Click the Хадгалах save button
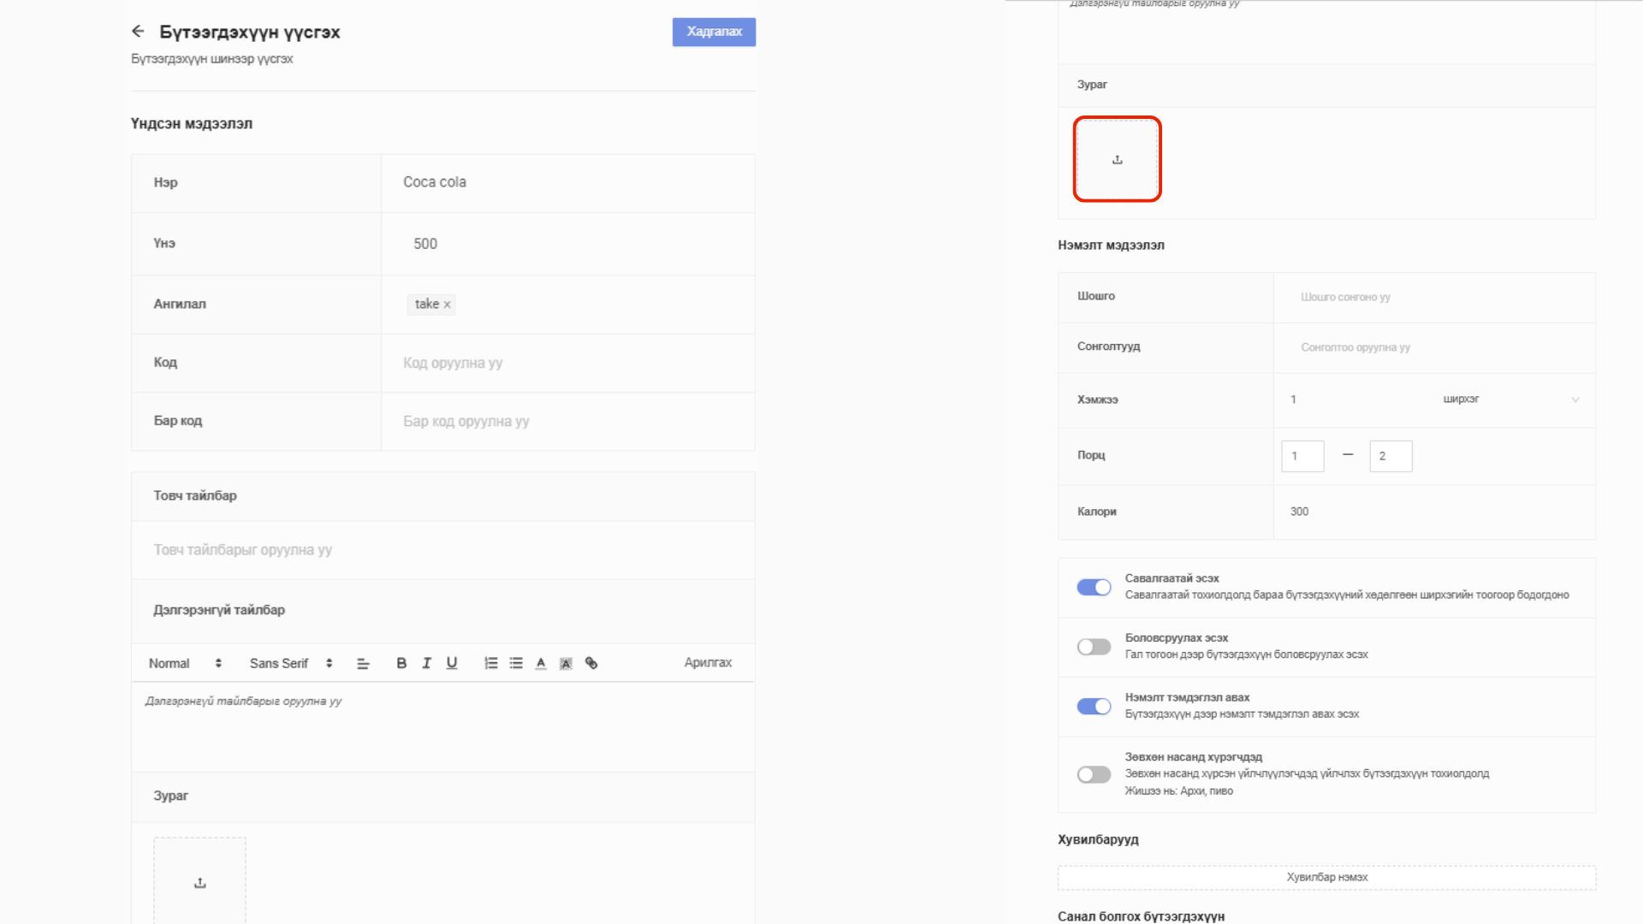Screen dimensions: 1643x924 tap(714, 32)
